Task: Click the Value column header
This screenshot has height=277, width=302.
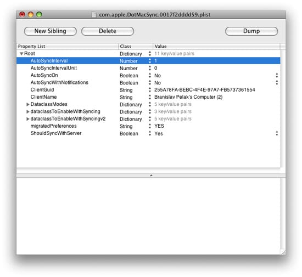Action: click(216, 47)
